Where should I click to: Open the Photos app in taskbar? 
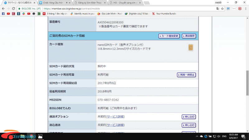tap(40, 136)
